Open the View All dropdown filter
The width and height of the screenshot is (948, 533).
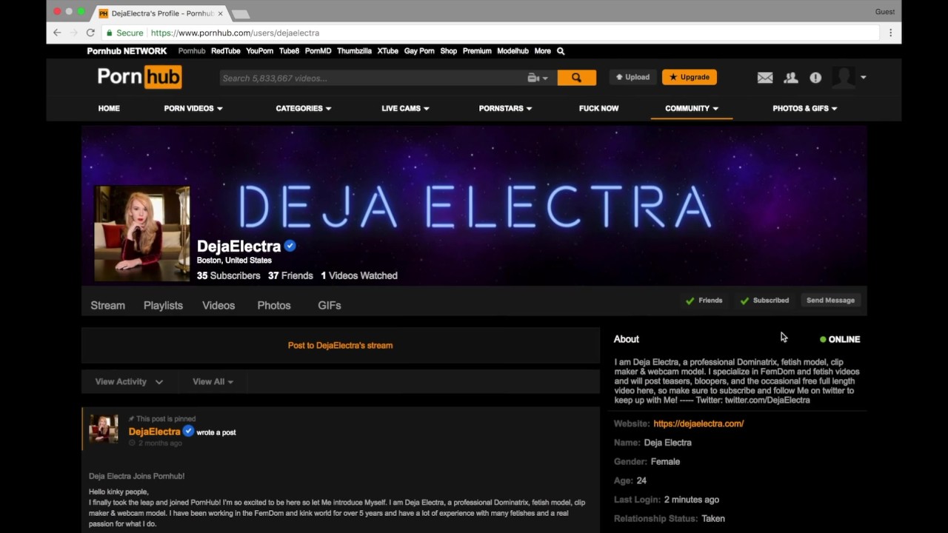[213, 382]
